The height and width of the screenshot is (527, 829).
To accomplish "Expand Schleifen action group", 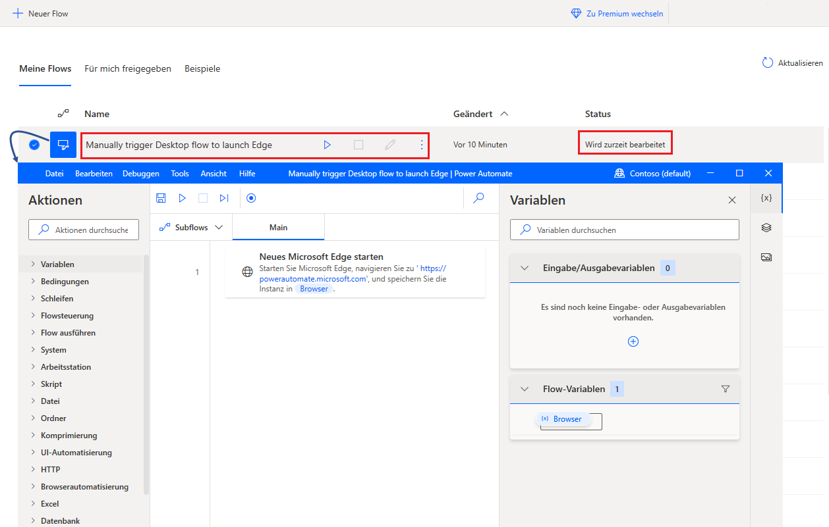I will [80, 299].
